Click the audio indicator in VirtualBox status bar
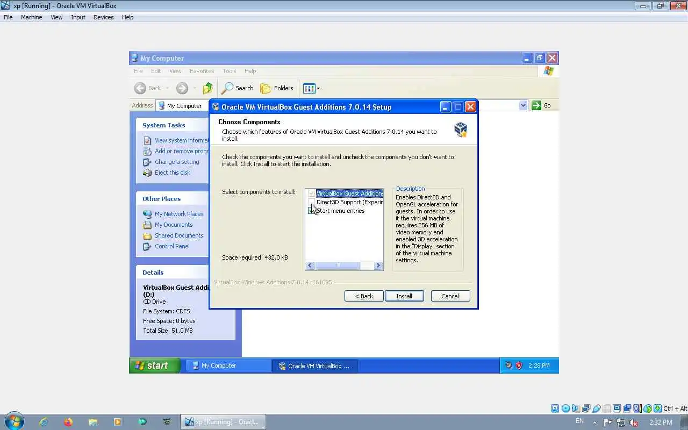Viewport: 688px width, 430px height. pos(576,408)
